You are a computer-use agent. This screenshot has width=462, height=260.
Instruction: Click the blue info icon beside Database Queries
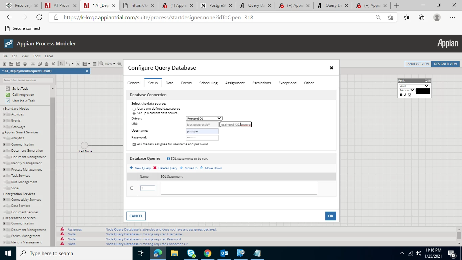point(168,158)
